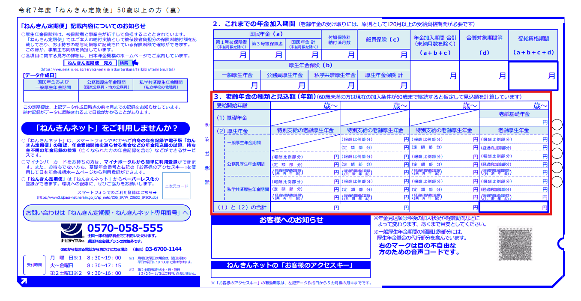Click the 船員保険 (c) header
The height and width of the screenshot is (301, 581).
click(x=383, y=40)
